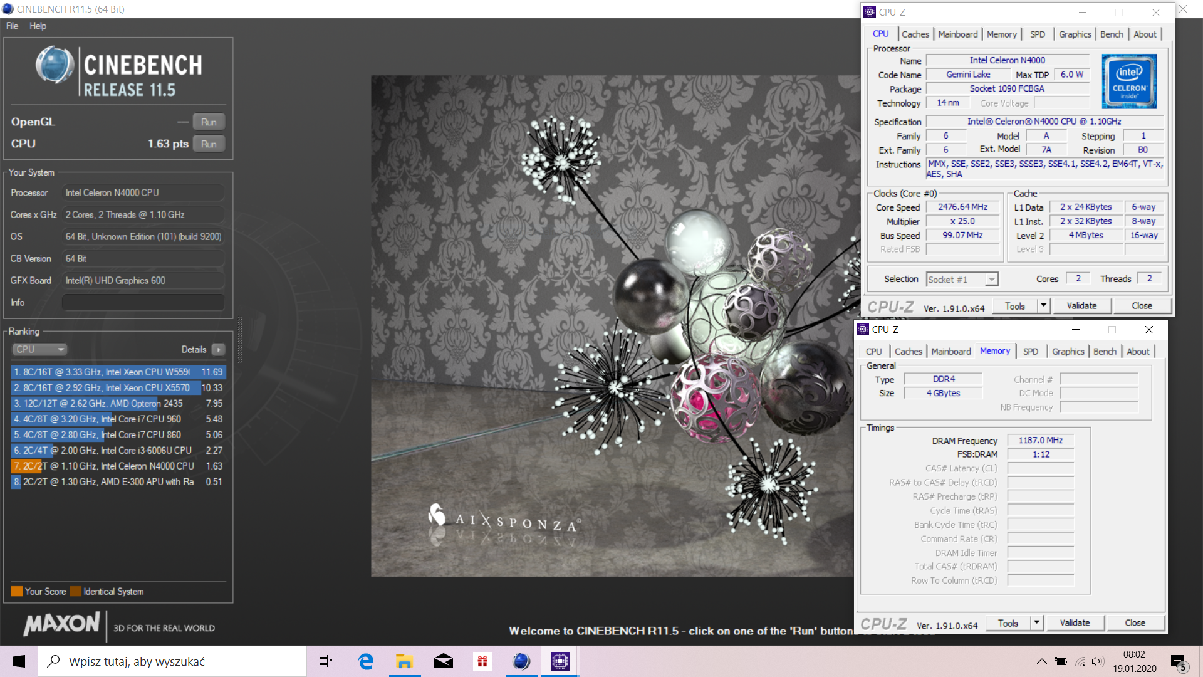Switch to Mainboard tab in upper CPU-Z window
The image size is (1203, 677).
pyautogui.click(x=957, y=34)
